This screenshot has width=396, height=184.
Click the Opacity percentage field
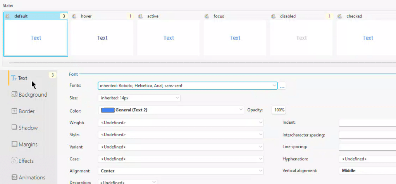[279, 110]
